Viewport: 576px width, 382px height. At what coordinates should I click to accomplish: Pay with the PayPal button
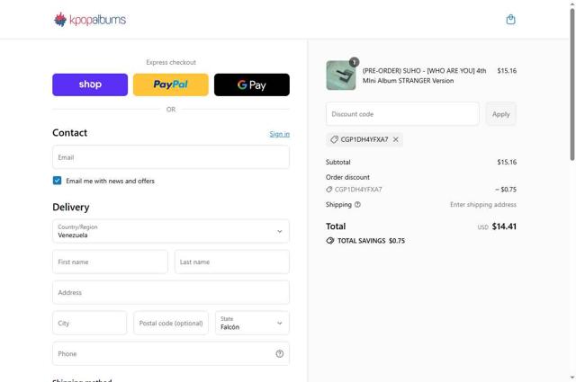pos(171,84)
